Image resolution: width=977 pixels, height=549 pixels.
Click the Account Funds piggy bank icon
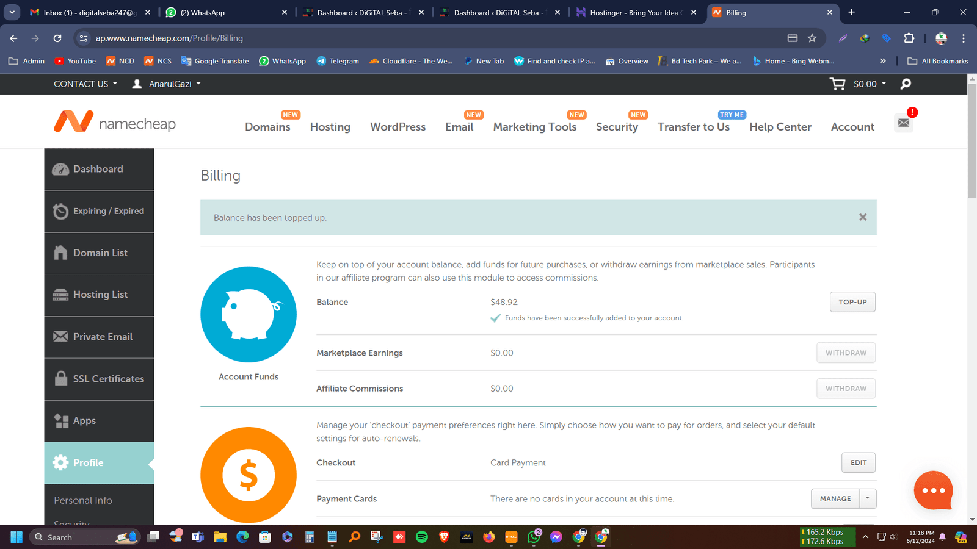coord(249,314)
